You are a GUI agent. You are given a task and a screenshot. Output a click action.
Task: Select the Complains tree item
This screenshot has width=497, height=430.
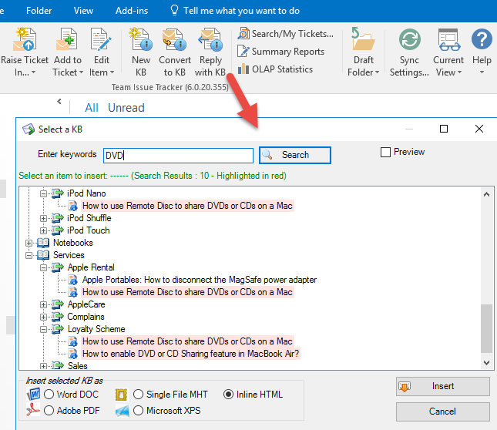point(86,317)
